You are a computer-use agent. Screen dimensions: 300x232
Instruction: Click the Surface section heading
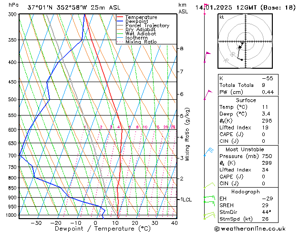[x=246, y=100]
